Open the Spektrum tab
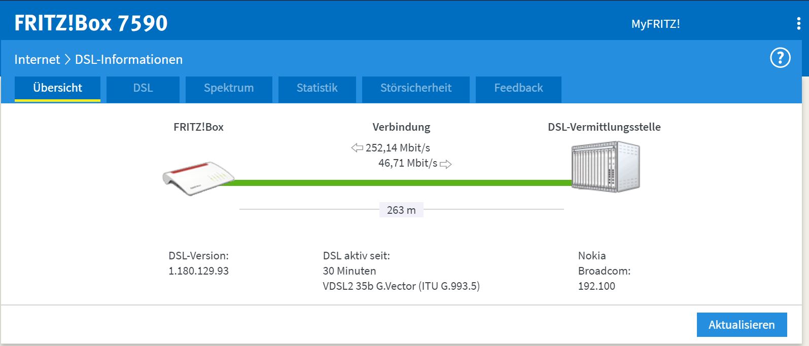 (229, 89)
